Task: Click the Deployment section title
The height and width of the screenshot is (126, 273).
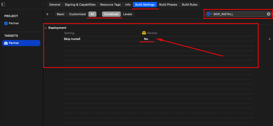Action: [57, 28]
